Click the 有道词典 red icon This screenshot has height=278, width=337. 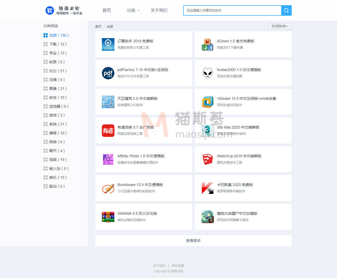click(x=108, y=131)
